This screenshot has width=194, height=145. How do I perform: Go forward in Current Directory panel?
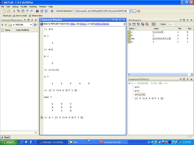click(5, 25)
